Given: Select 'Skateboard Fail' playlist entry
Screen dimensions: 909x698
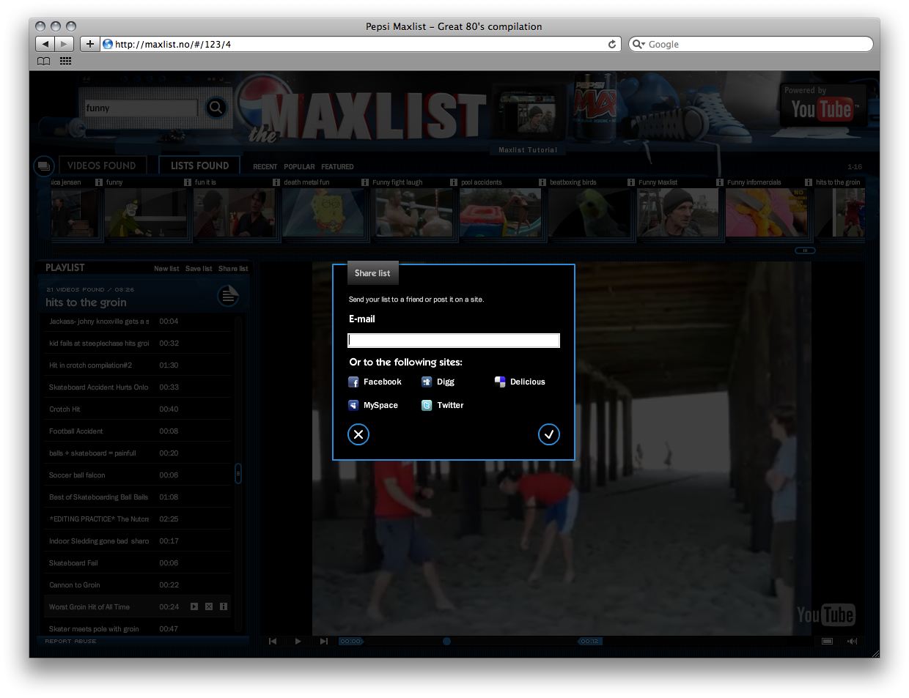Looking at the screenshot, I should tap(137, 563).
